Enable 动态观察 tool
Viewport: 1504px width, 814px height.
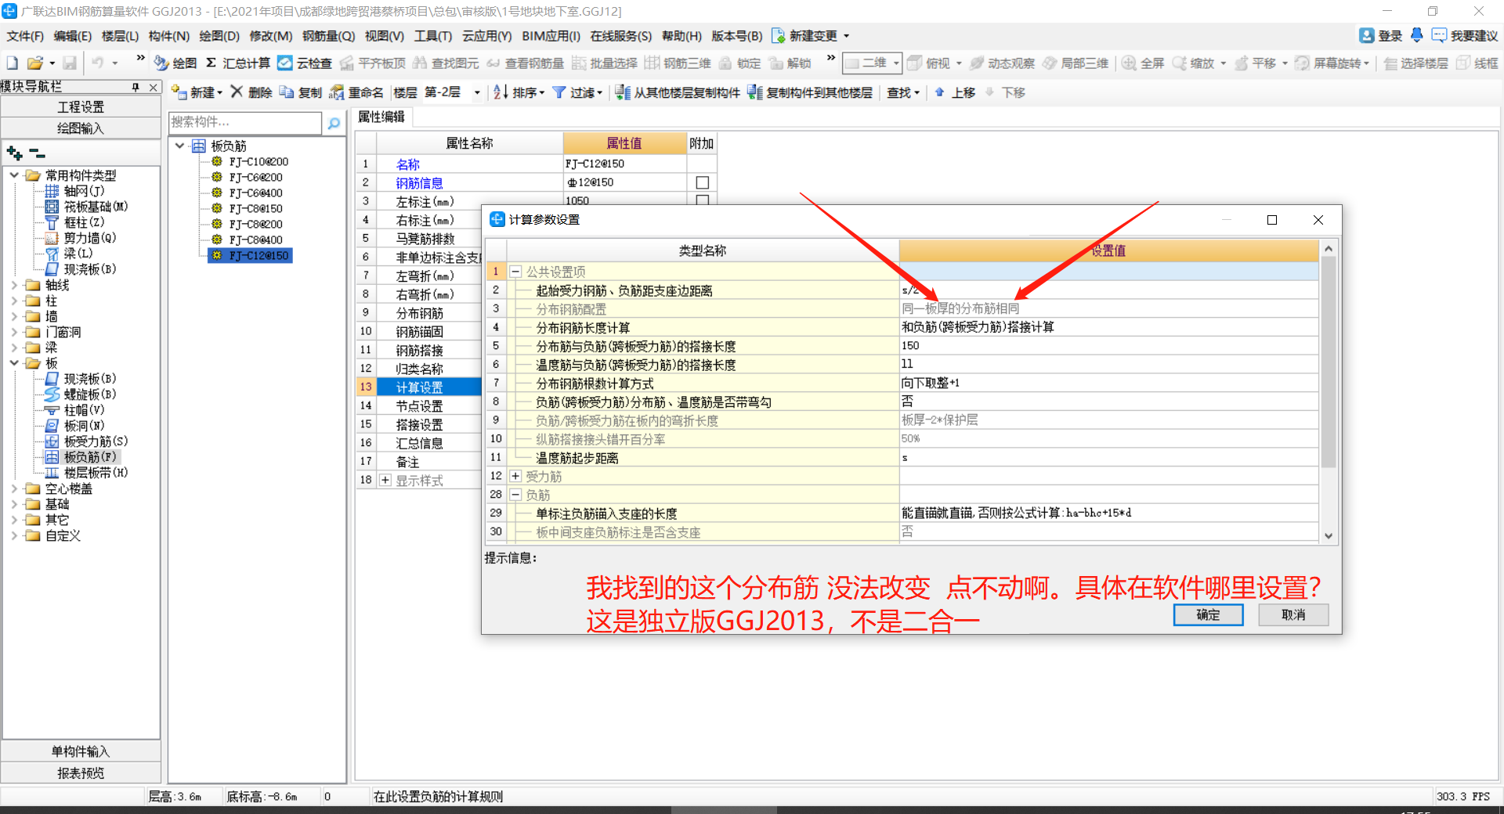click(1002, 63)
